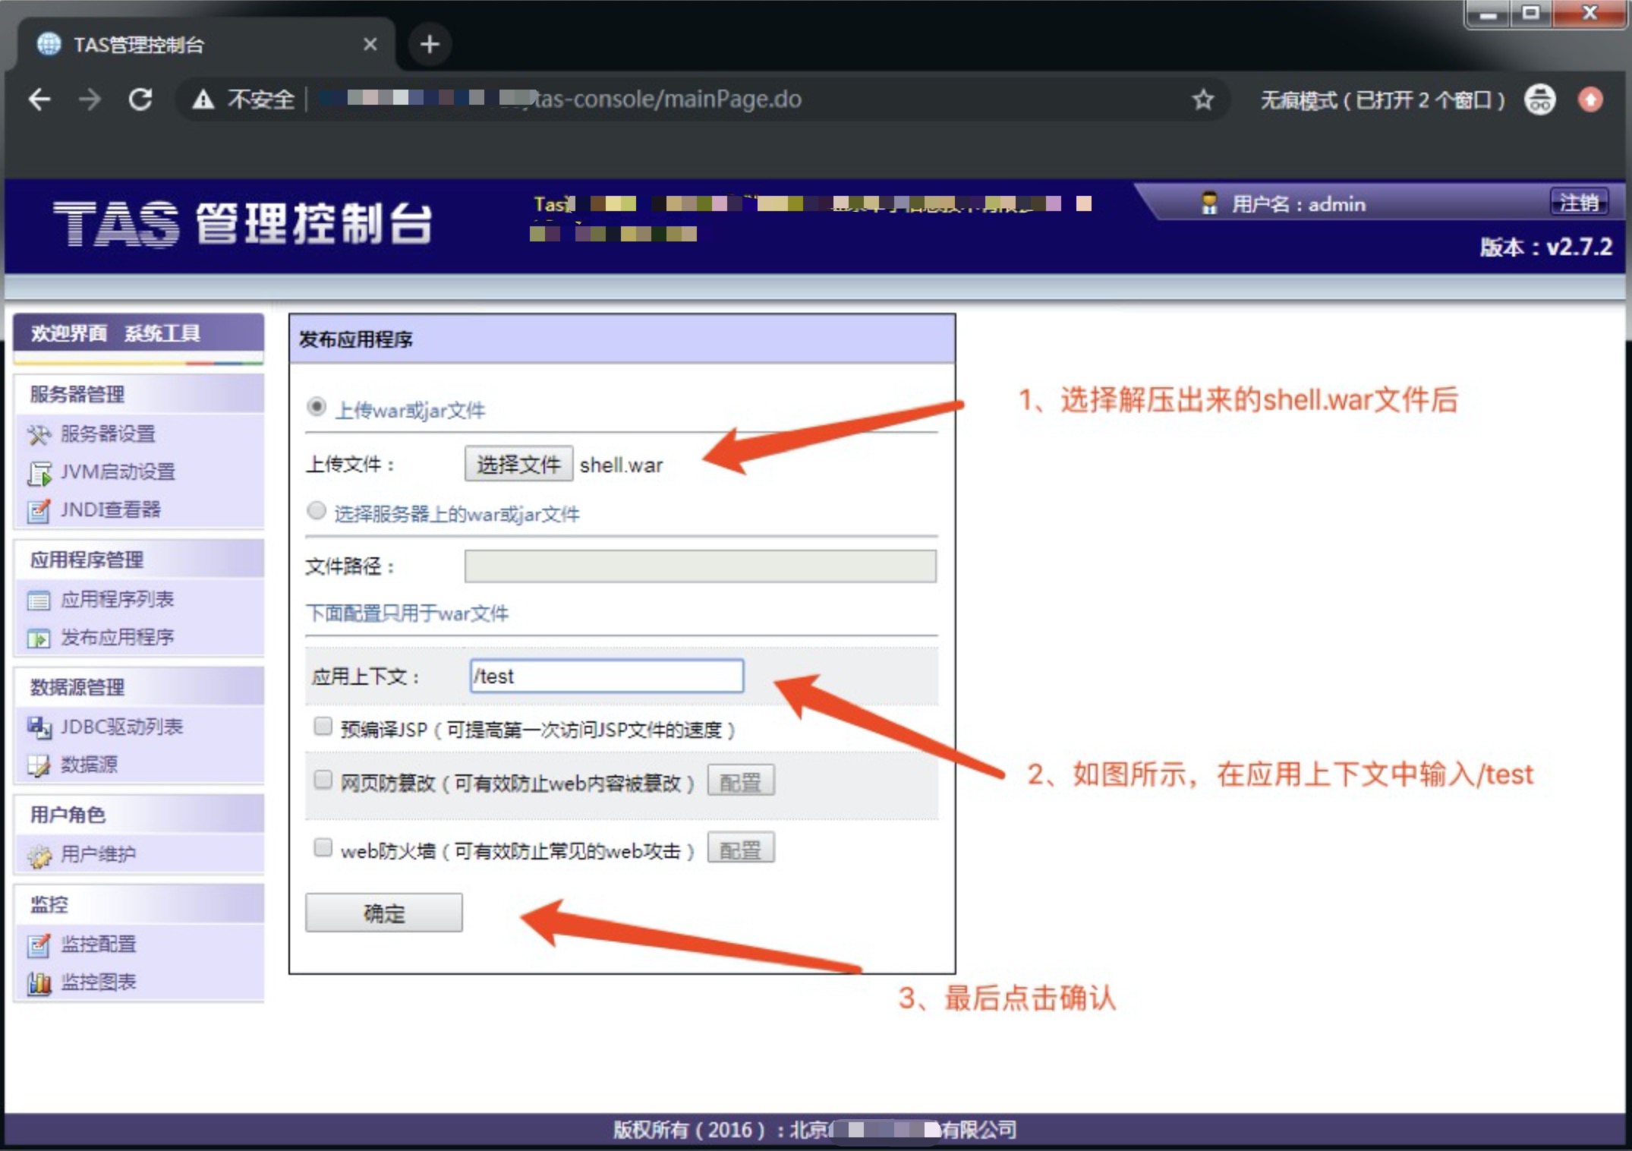Open JVM启动设置 via its icon

[39, 472]
